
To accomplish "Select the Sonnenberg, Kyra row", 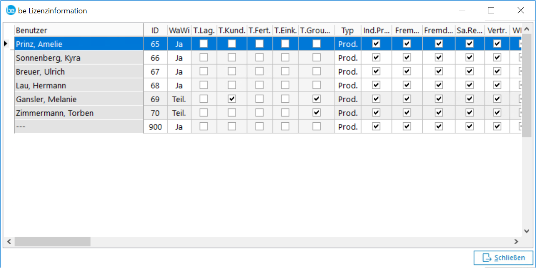I will 79,58.
